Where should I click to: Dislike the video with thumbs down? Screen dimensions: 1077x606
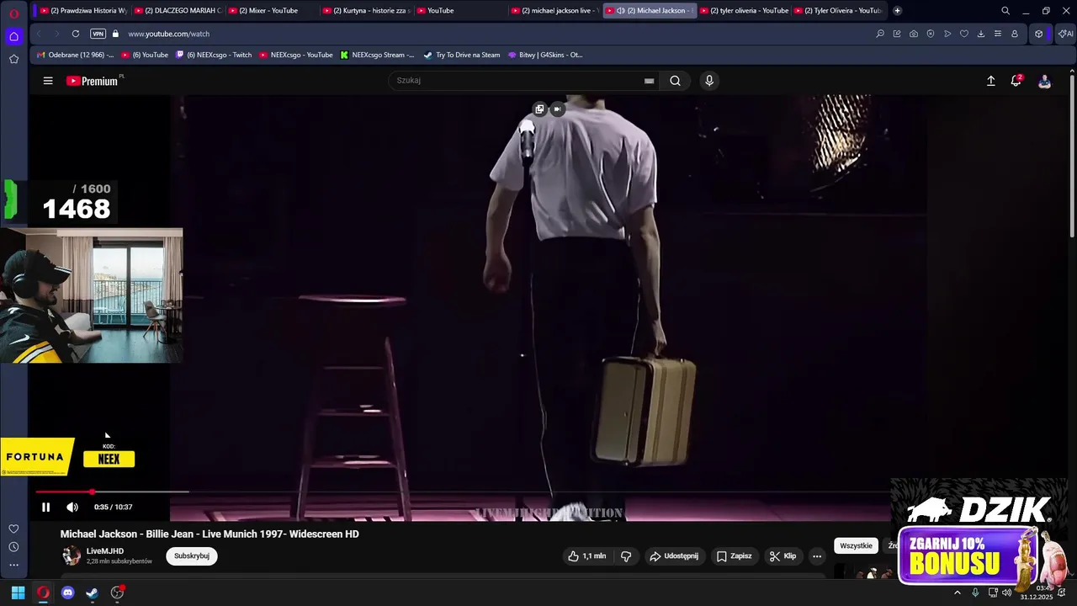[626, 556]
